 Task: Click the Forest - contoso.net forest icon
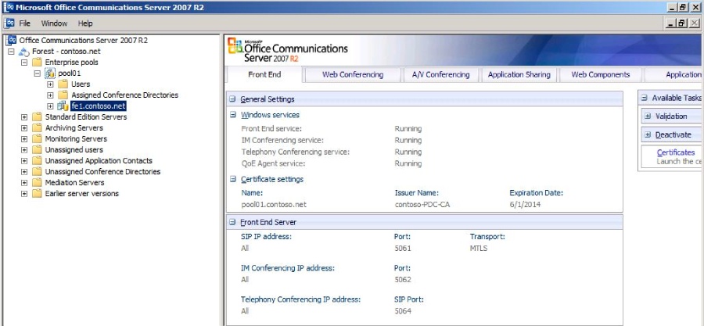[x=23, y=52]
